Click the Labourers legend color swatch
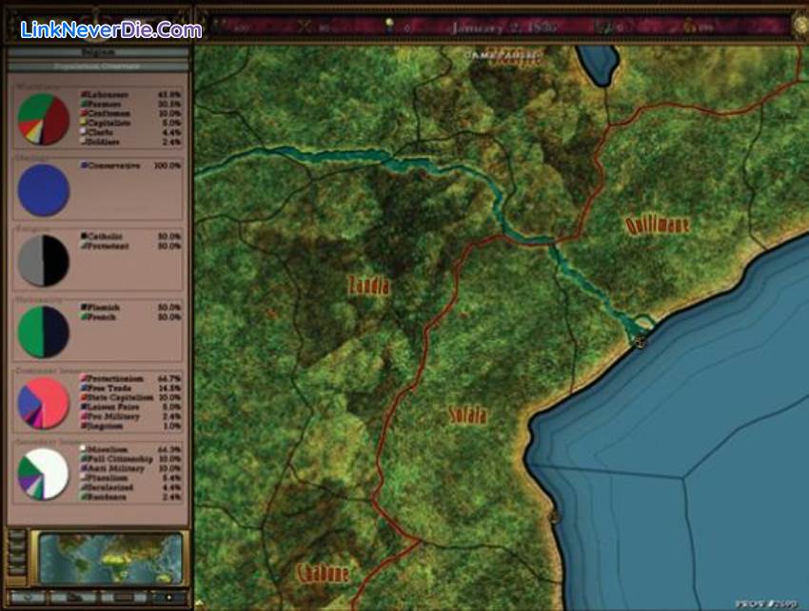 coord(84,96)
